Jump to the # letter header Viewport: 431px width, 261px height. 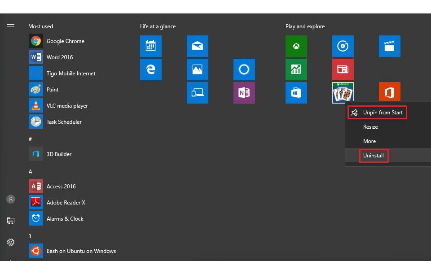pos(30,139)
